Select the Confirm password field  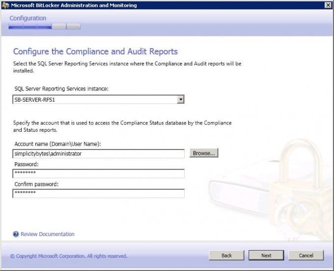98,194
